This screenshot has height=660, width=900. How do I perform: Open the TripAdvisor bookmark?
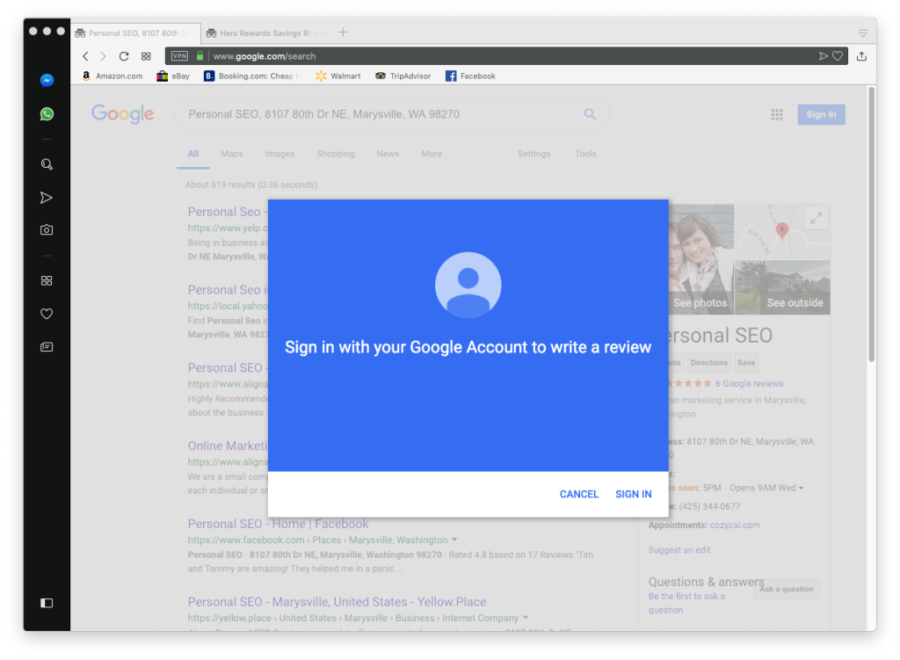tap(403, 76)
